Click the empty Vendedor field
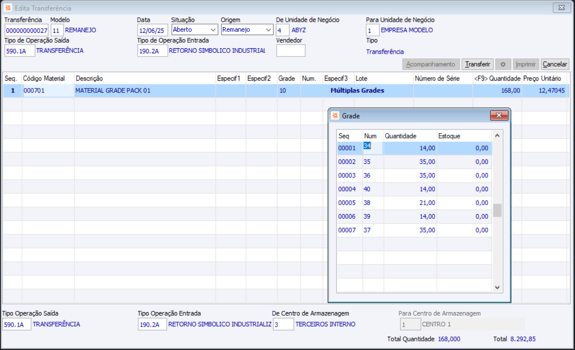 pyautogui.click(x=291, y=51)
